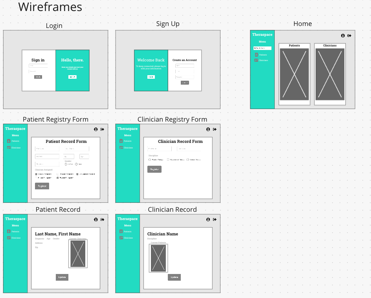This screenshot has height=298, width=371.
Task: Click the logout icon in Patient Registry Form
Action: (x=103, y=129)
